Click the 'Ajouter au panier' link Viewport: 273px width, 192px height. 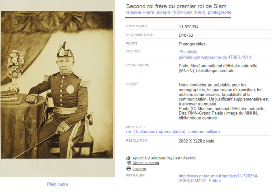[x=146, y=163]
